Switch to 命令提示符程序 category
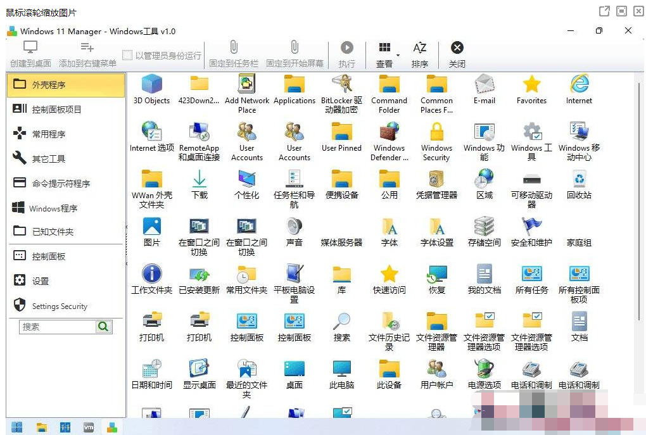This screenshot has width=646, height=435. [66, 184]
